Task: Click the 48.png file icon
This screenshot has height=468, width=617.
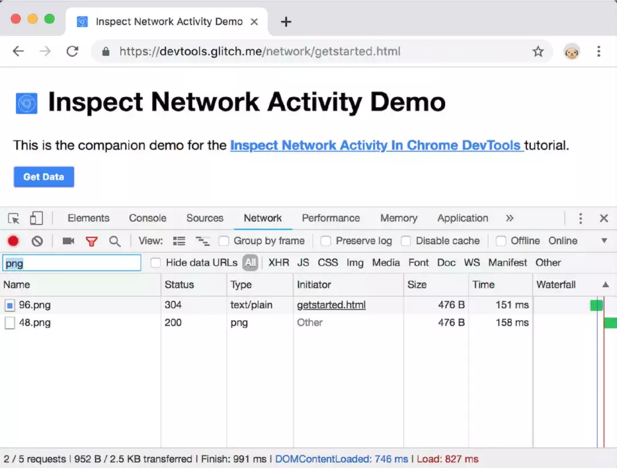Action: (x=10, y=323)
